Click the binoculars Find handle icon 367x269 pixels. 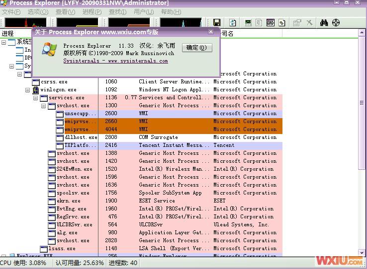click(x=324, y=23)
